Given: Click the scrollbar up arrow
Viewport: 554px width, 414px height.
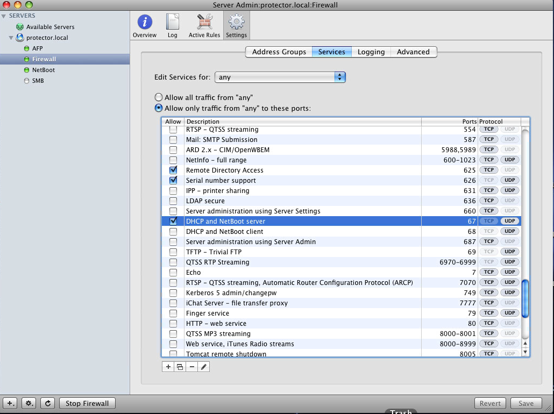Looking at the screenshot, I should coord(525,343).
